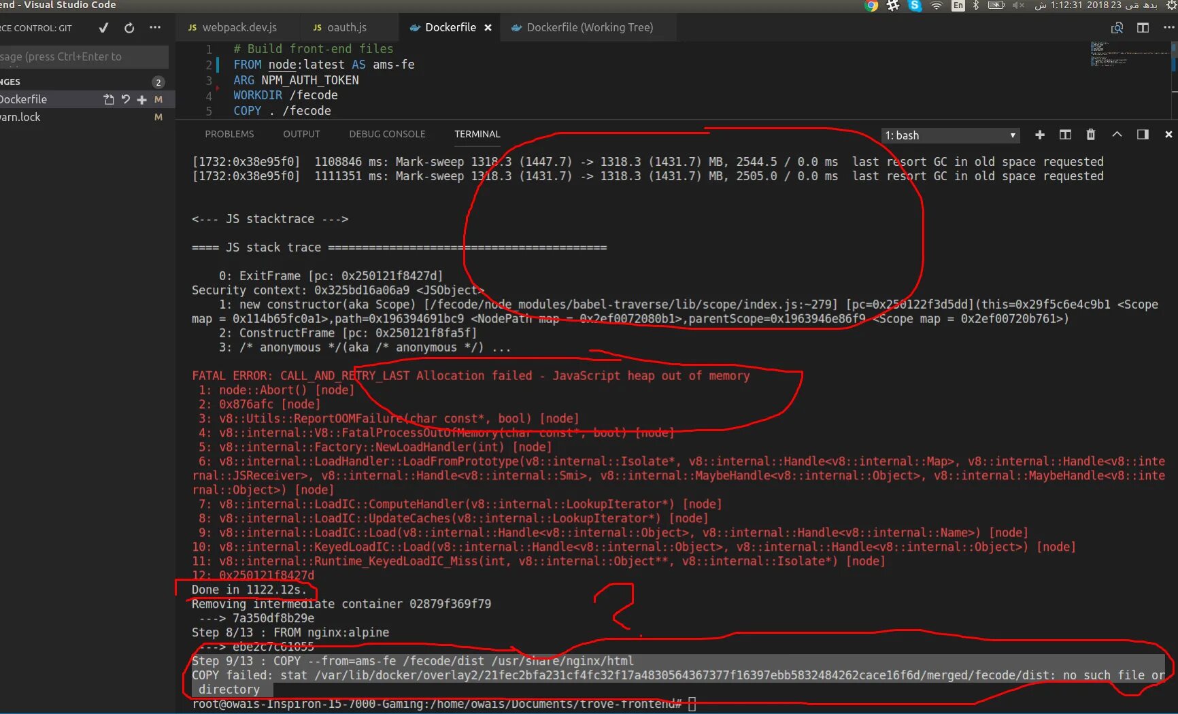This screenshot has height=714, width=1178.
Task: Click the 'WORKDIR /fecode' code line
Action: point(286,95)
